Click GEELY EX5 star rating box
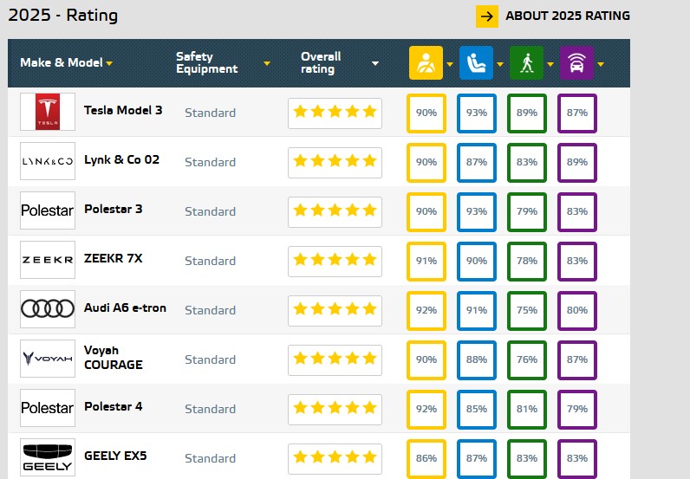Viewport: 690px width, 479px height. [x=335, y=458]
